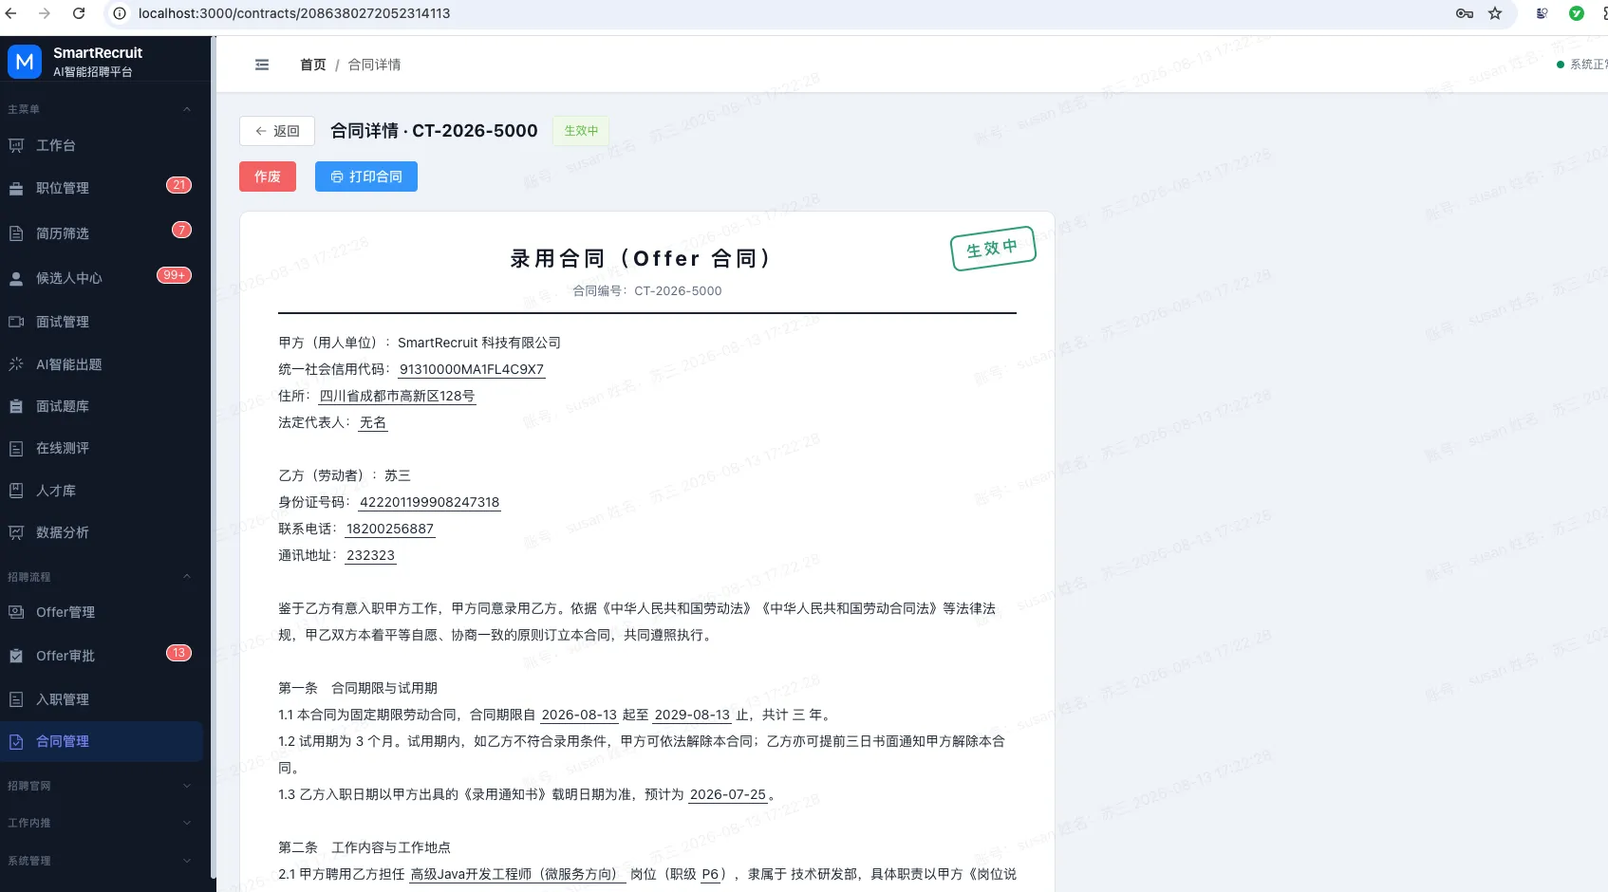Click the 职位管理 briefcase icon

pyautogui.click(x=16, y=188)
